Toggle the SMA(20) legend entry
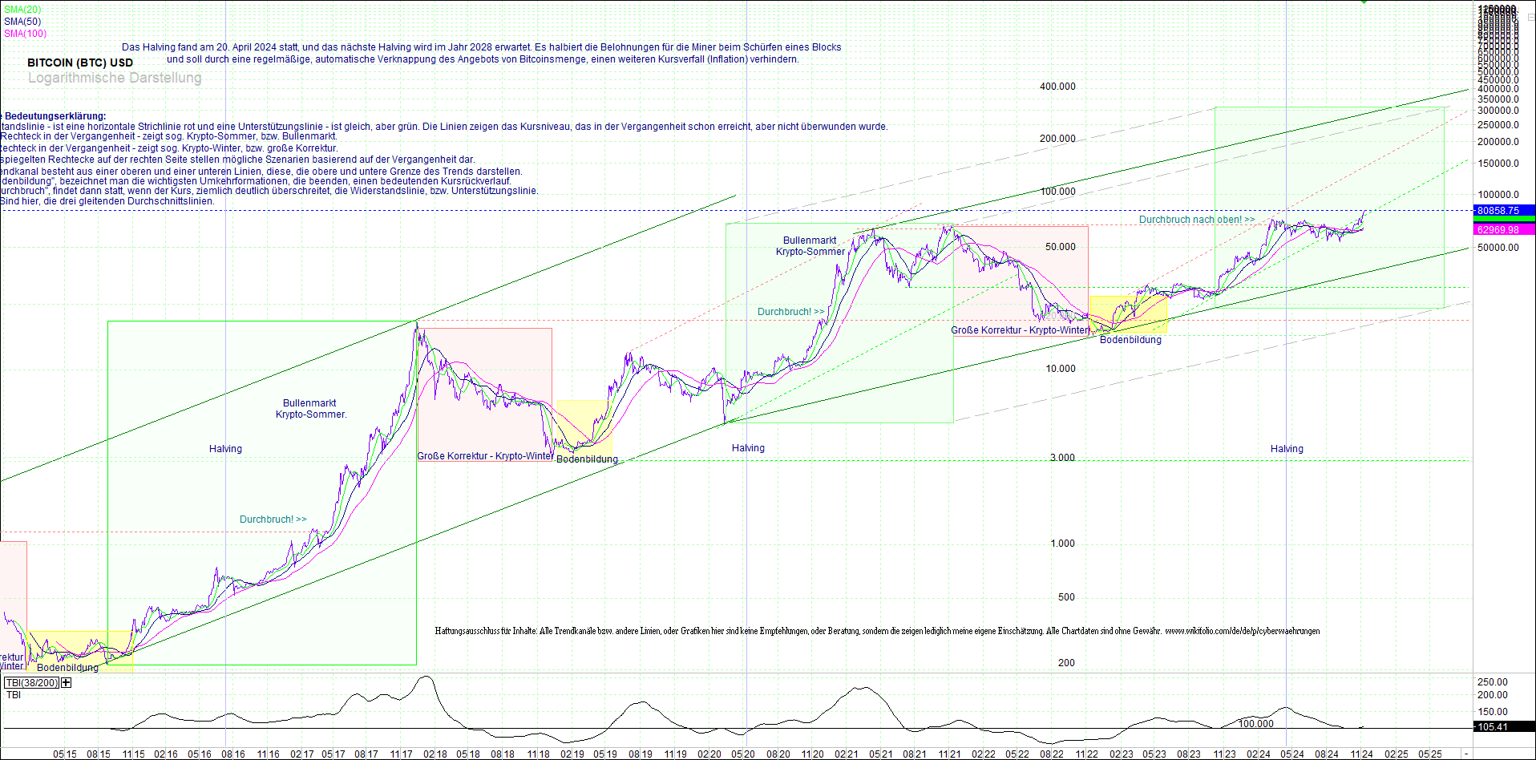The image size is (1536, 760). point(22,8)
